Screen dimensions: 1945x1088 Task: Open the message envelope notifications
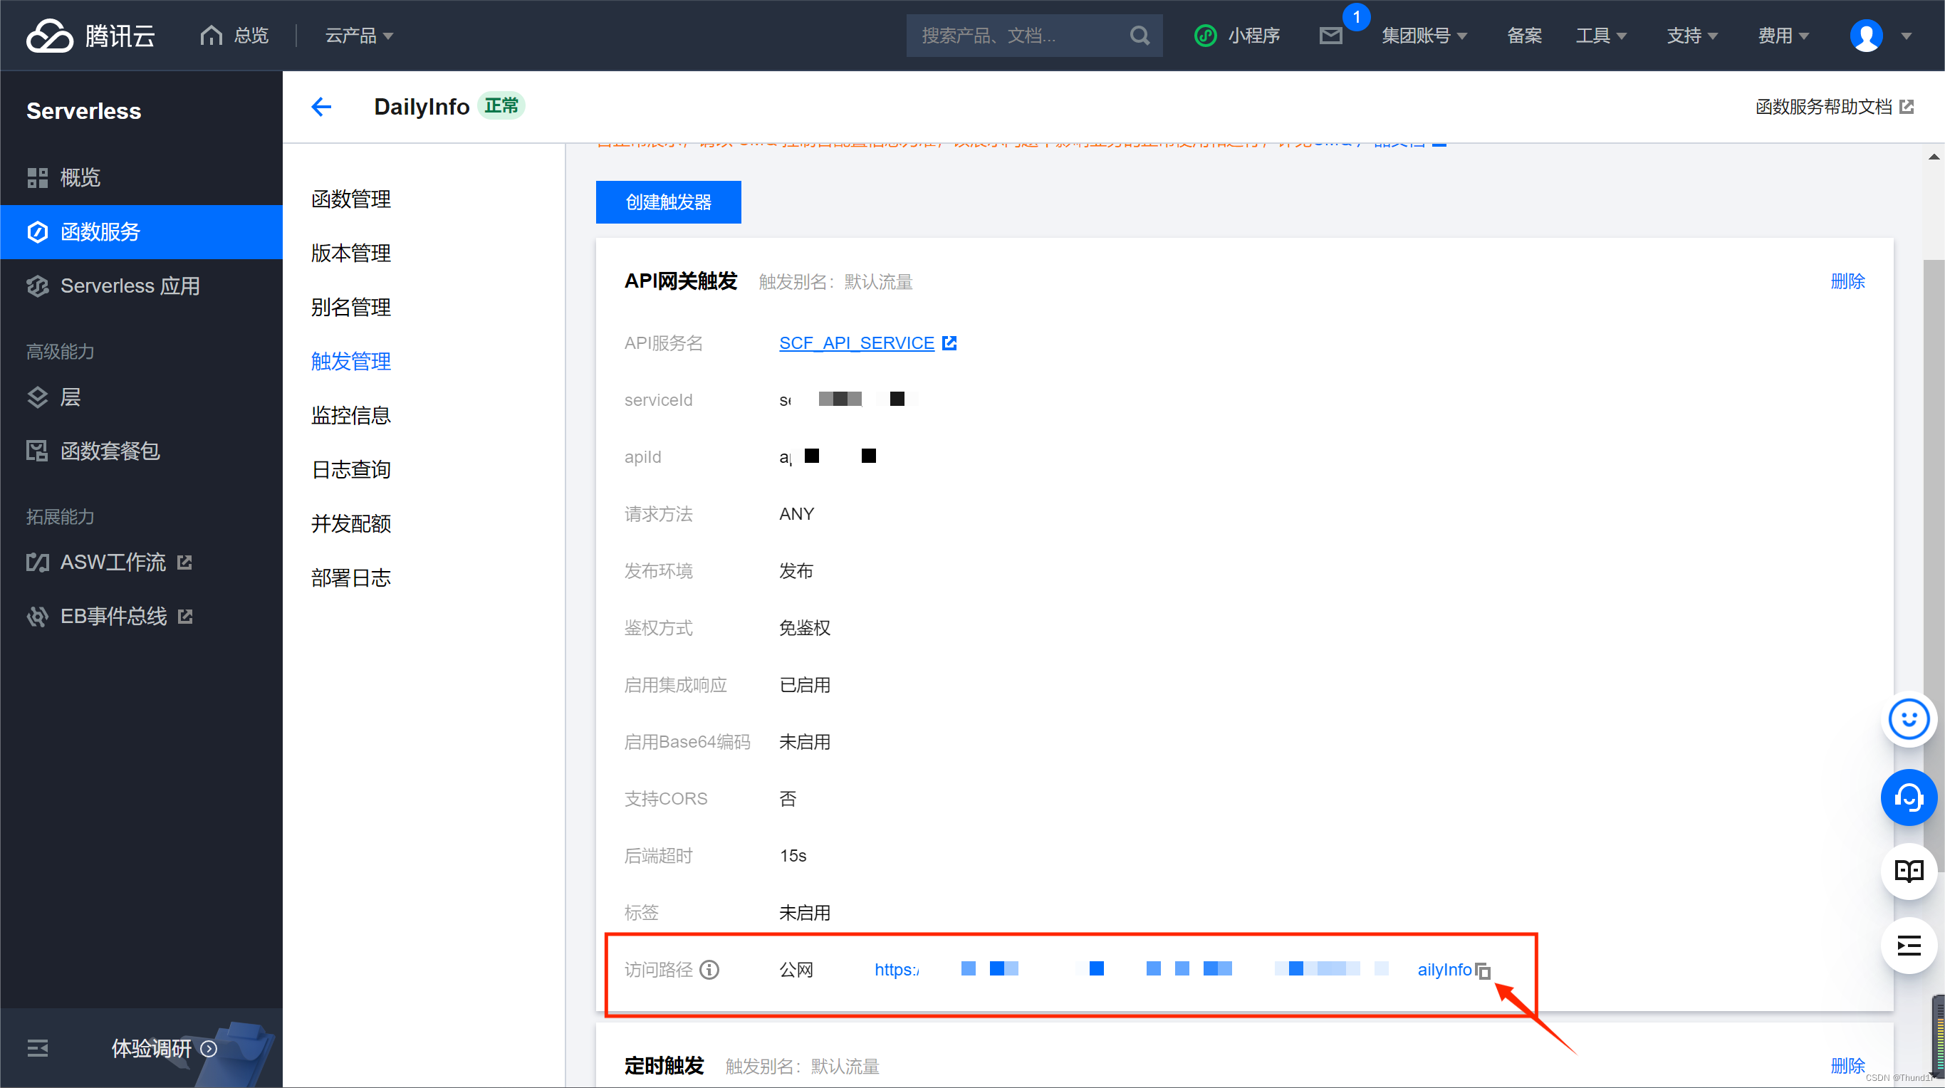click(x=1331, y=36)
